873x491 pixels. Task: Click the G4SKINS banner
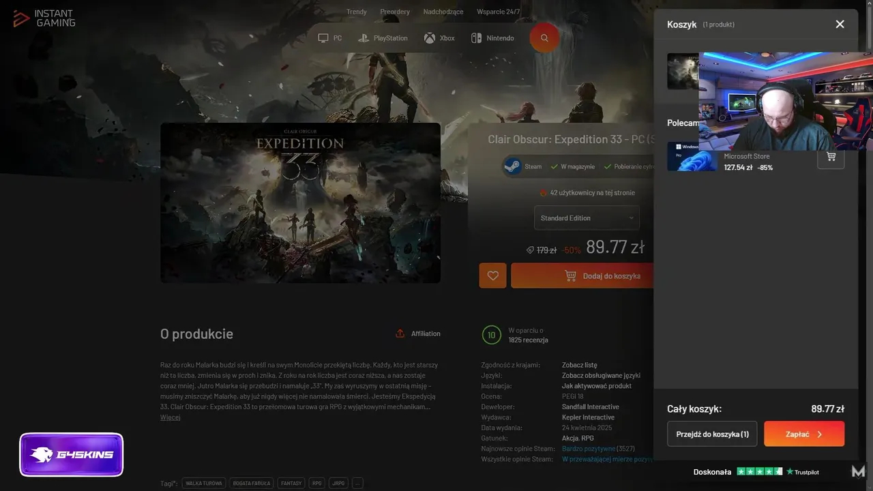(72, 454)
